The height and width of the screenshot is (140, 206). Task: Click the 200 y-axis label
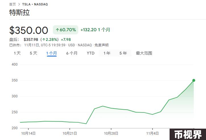(x=15, y=128)
